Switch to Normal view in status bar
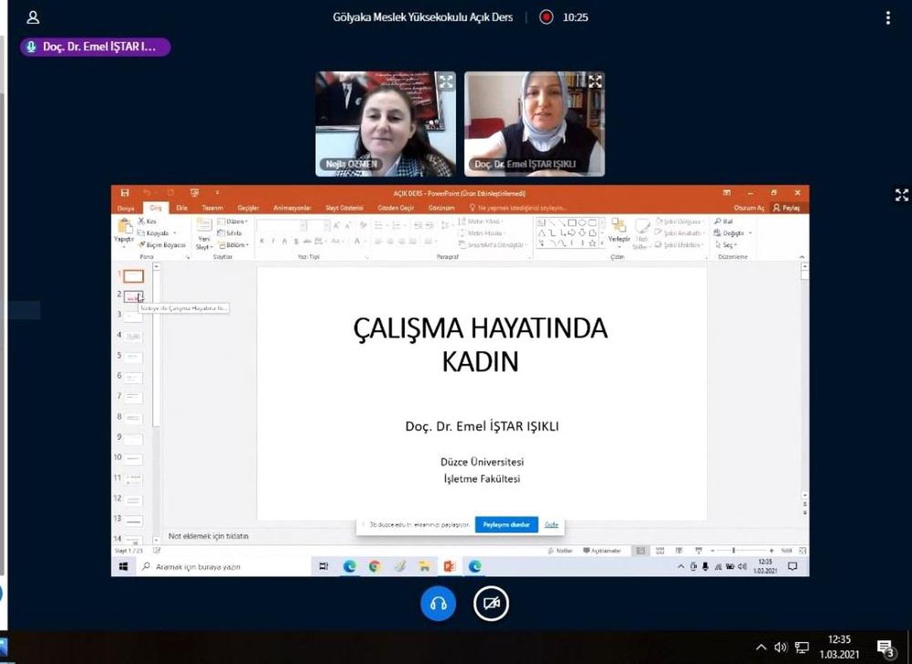The image size is (912, 664). (x=641, y=550)
